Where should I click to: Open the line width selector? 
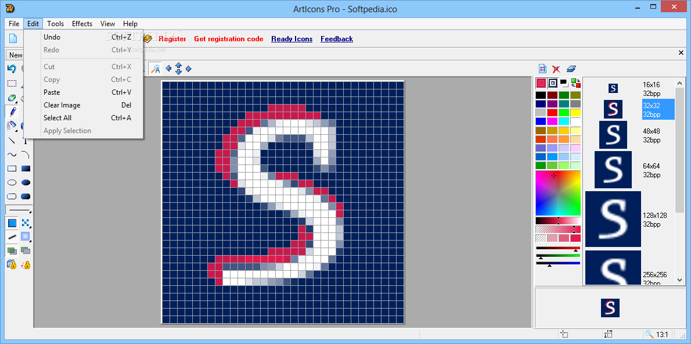point(19,210)
